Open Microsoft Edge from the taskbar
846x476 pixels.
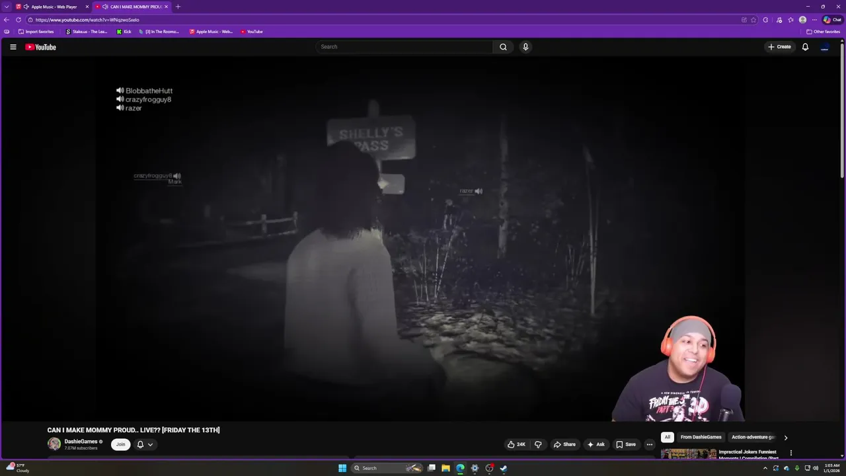point(460,468)
